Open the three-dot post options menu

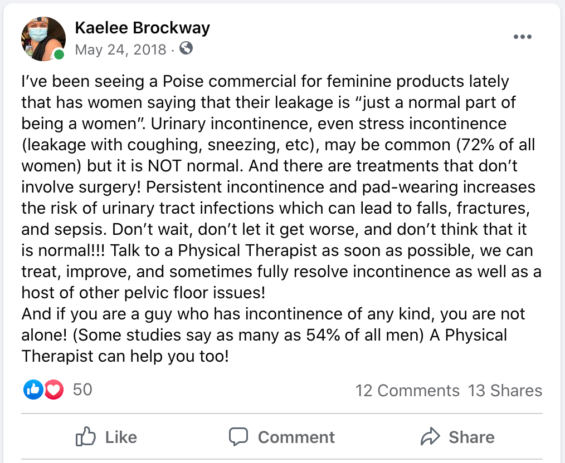522,37
